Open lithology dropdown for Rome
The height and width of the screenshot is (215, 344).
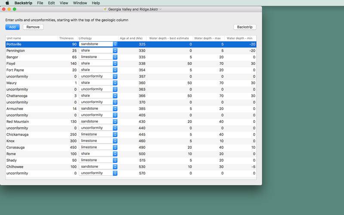click(115, 154)
